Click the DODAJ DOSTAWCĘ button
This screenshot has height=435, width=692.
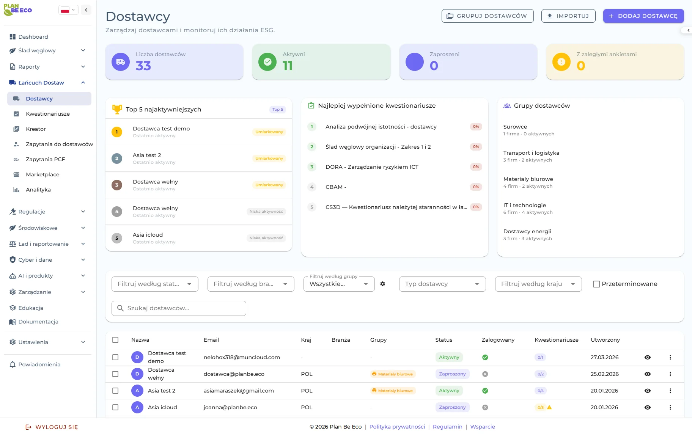[643, 16]
